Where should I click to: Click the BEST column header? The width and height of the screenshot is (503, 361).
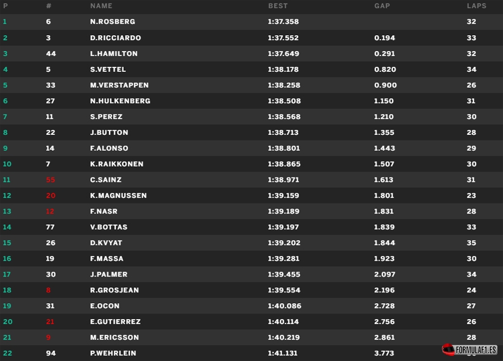tap(278, 6)
